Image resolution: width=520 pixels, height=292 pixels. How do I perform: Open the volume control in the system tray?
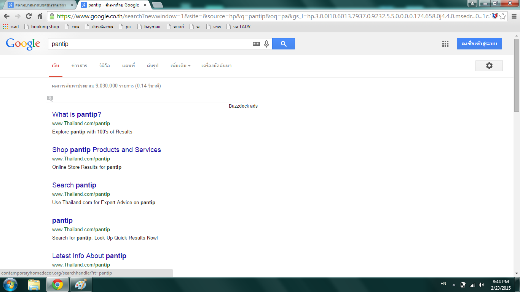click(482, 284)
